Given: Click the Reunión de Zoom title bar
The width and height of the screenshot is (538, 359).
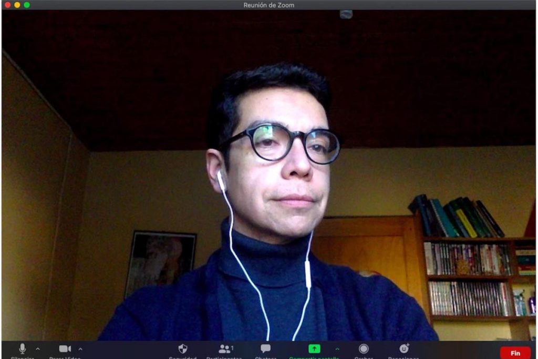Looking at the screenshot, I should click(x=268, y=5).
